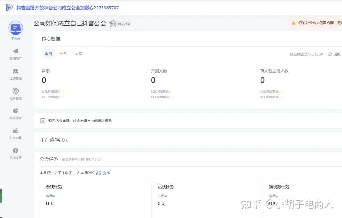342x218 pixels.
Task: Click the 0人 live count
Action: click(65, 140)
